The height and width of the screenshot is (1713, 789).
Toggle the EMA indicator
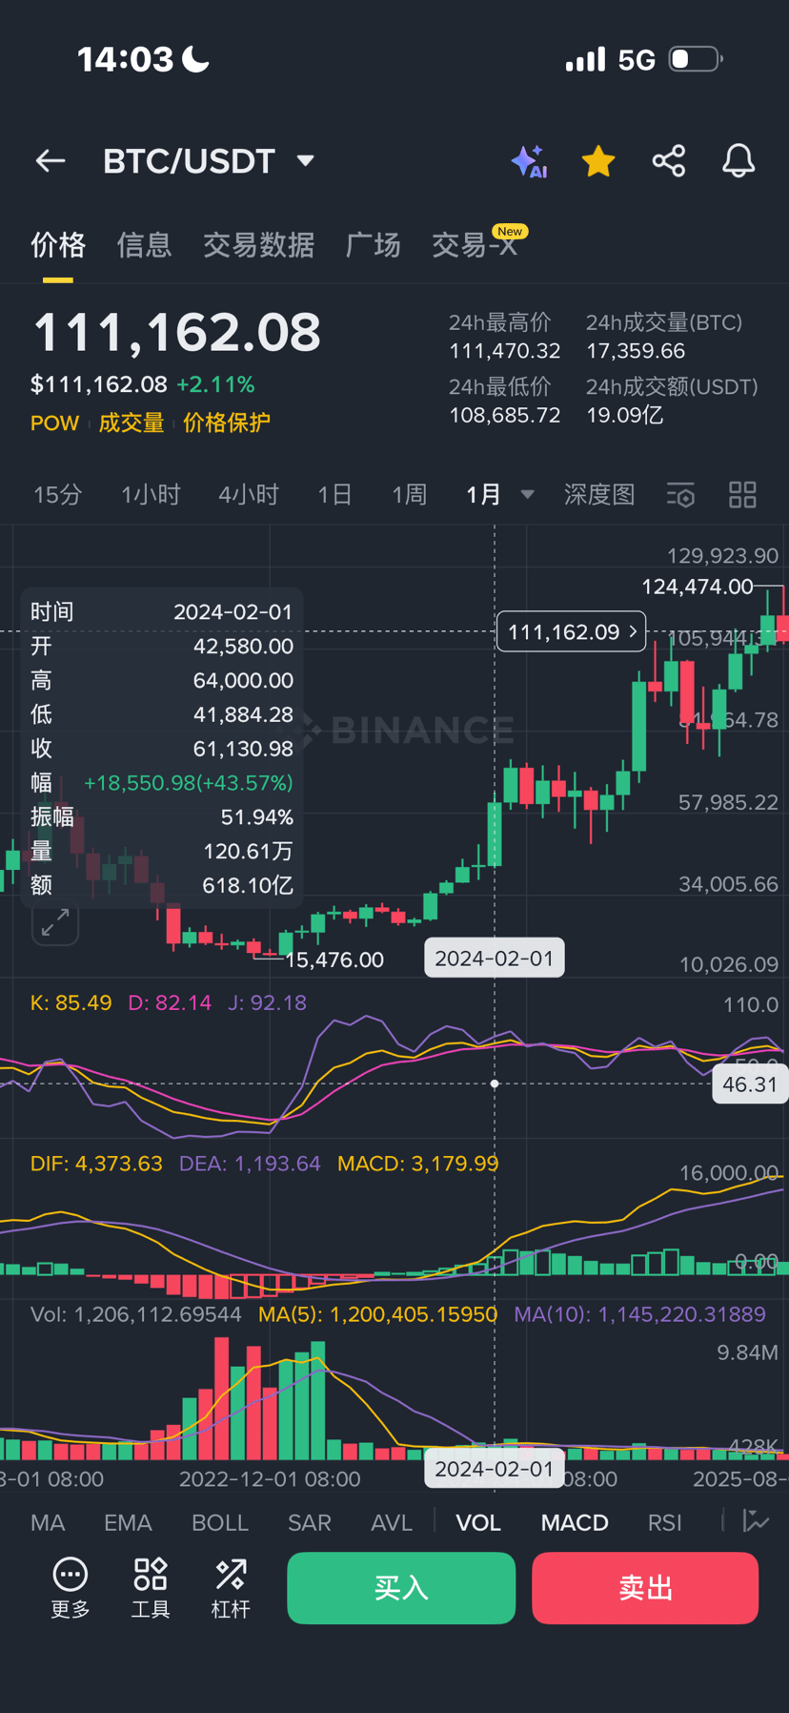128,1522
